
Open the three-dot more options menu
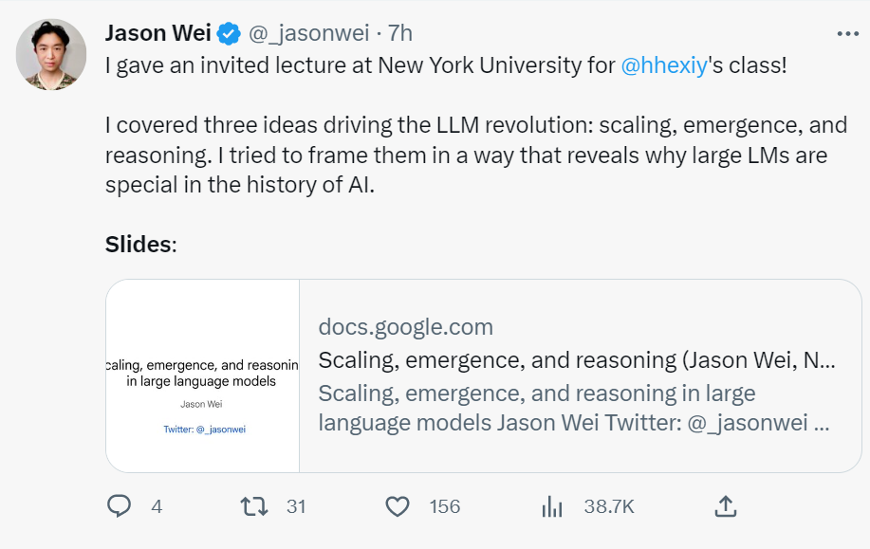848,34
